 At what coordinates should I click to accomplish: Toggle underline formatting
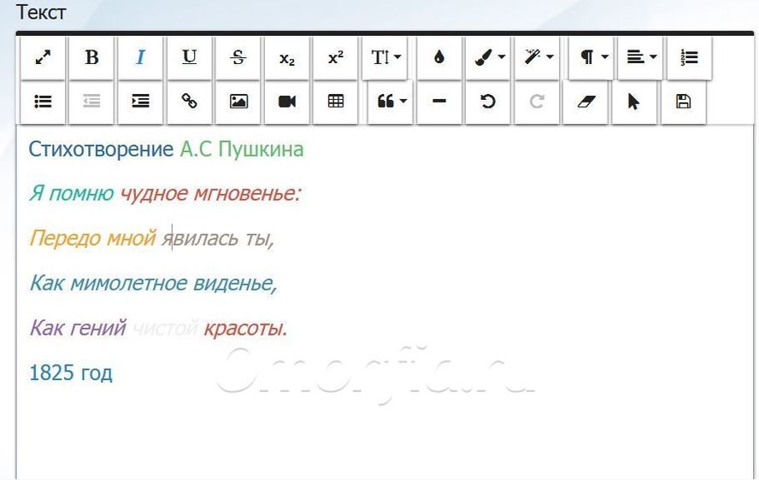tap(189, 57)
